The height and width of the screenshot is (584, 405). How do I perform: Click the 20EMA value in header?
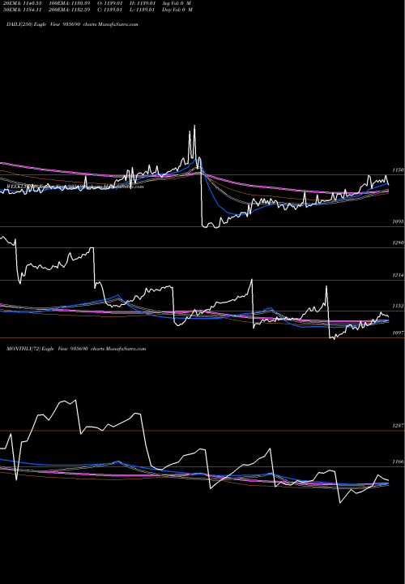click(x=23, y=3)
